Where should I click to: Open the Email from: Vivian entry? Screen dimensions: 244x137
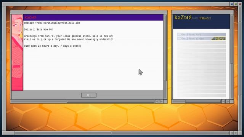click(201, 38)
